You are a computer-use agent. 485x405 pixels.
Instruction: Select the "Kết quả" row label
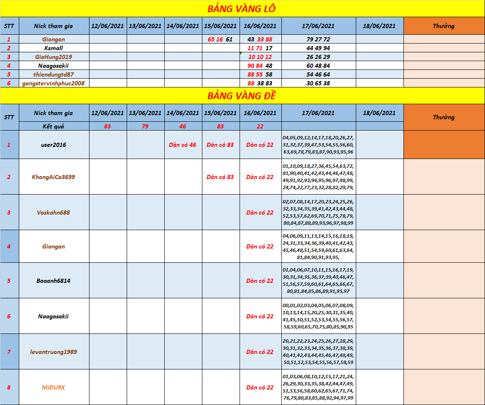54,126
